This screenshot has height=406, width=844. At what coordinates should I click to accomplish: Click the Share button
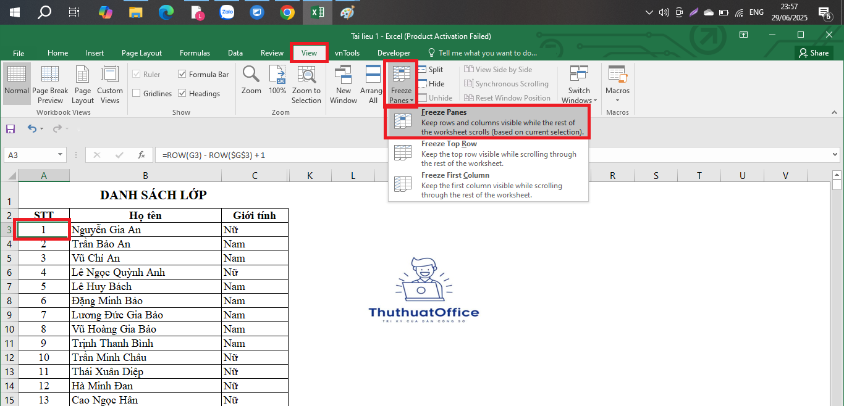pos(813,53)
